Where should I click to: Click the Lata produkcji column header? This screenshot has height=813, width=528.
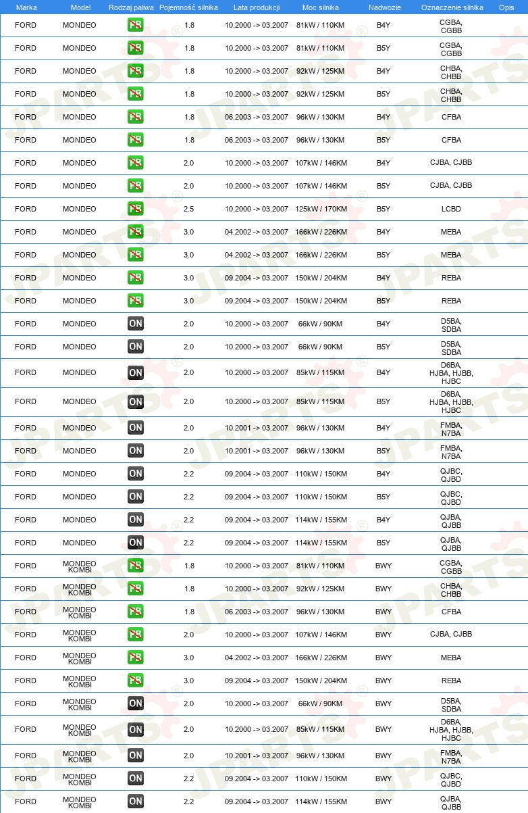(x=257, y=7)
